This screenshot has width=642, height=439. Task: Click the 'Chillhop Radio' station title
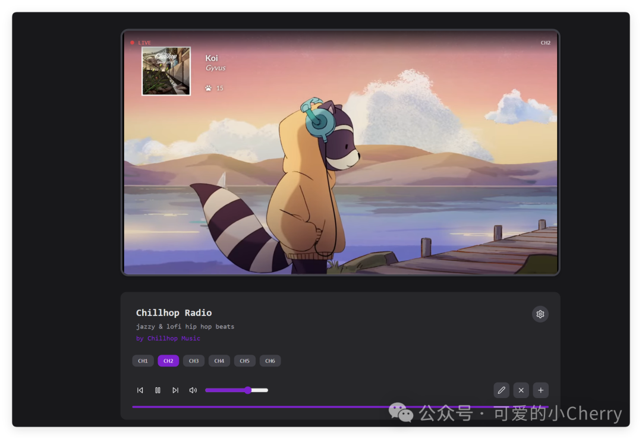(174, 312)
